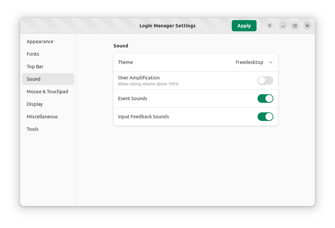Screen dimensions: 335x228
Task: Open the Tools sidebar section
Action: click(x=33, y=129)
